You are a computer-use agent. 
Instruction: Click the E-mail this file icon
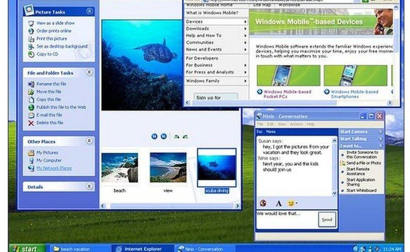point(31,115)
